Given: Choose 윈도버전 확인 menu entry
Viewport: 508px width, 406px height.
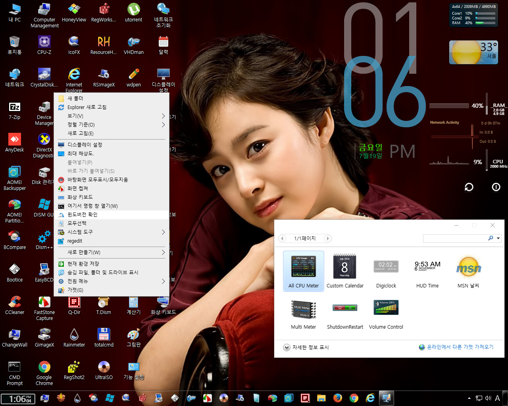Looking at the screenshot, I should coord(111,214).
